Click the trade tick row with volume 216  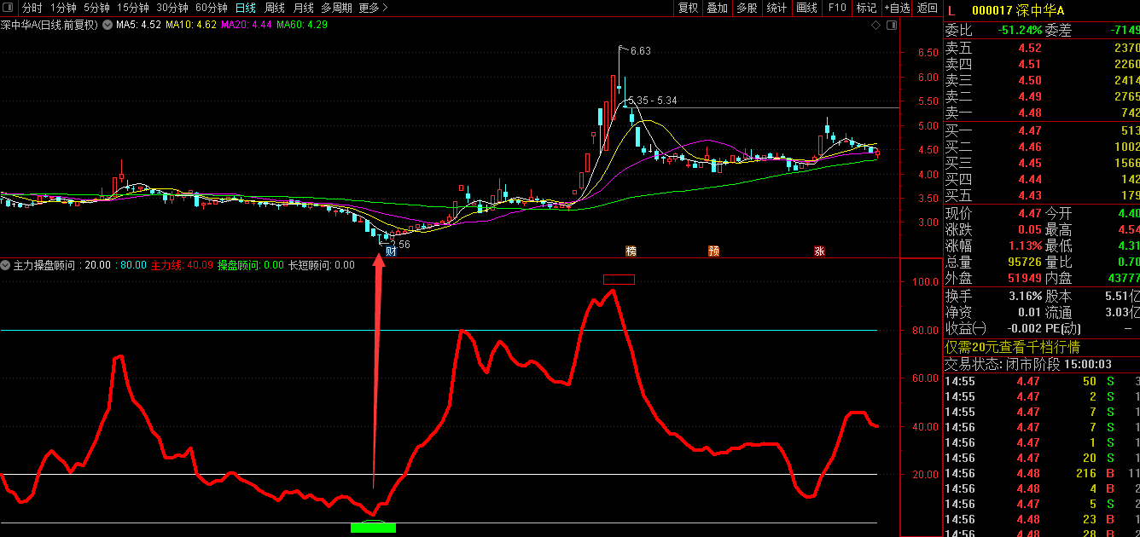[1042, 473]
